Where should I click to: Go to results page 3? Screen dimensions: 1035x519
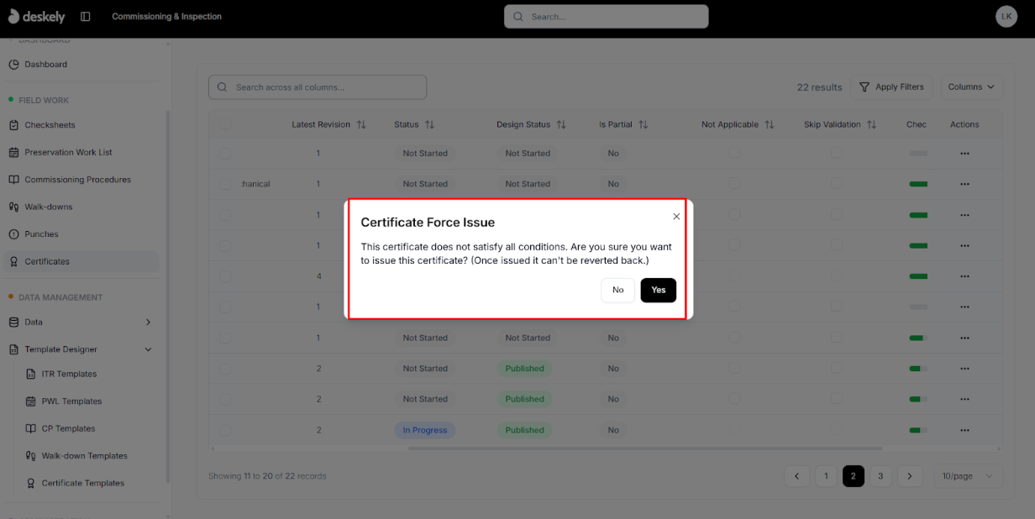880,476
